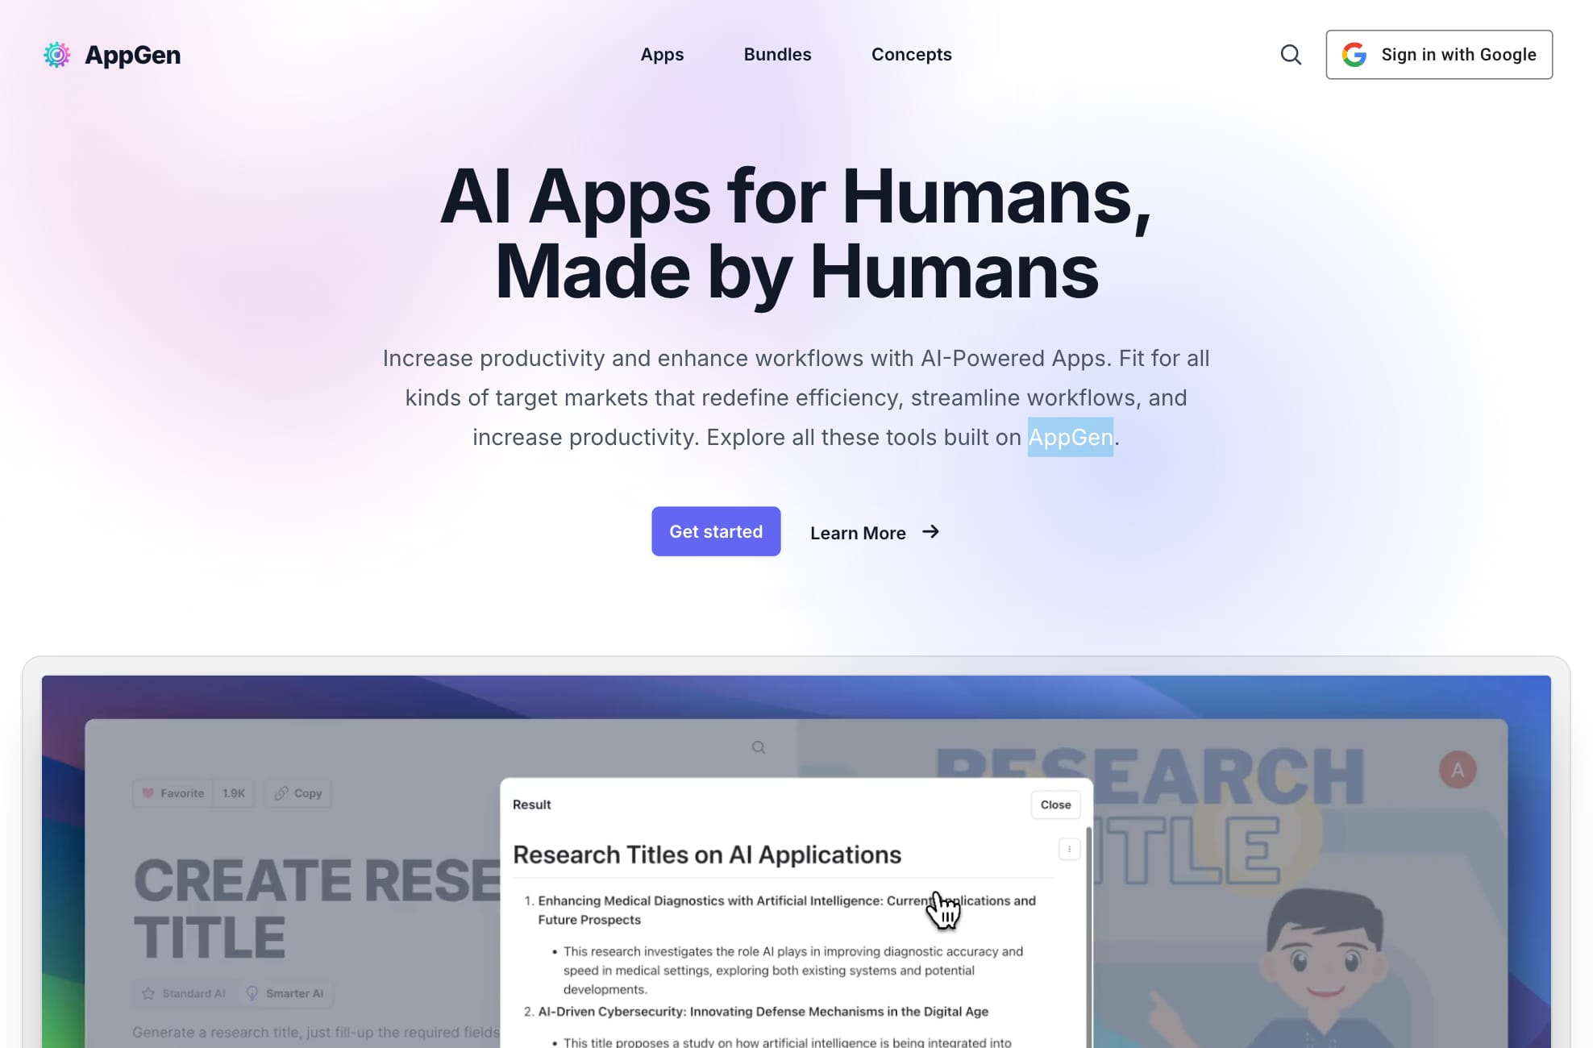Click the search icon in the navbar
This screenshot has height=1048, width=1593.
(1290, 54)
